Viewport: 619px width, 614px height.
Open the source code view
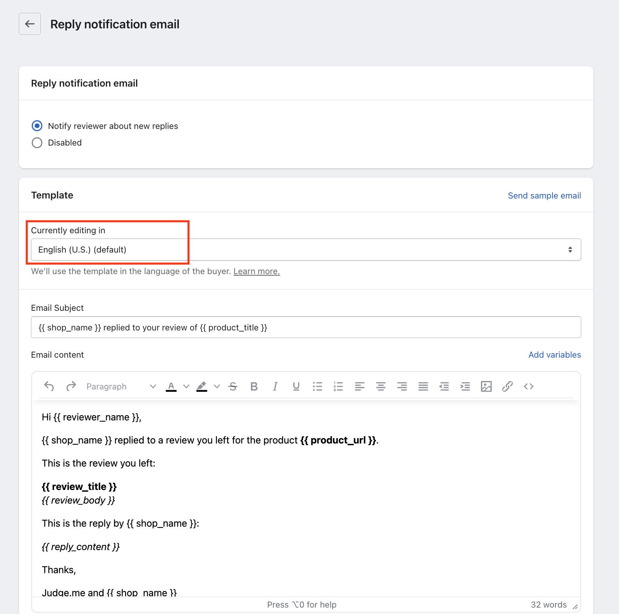[528, 386]
